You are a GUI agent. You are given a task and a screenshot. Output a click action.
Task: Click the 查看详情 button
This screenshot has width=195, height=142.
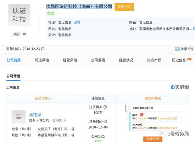coord(153,139)
